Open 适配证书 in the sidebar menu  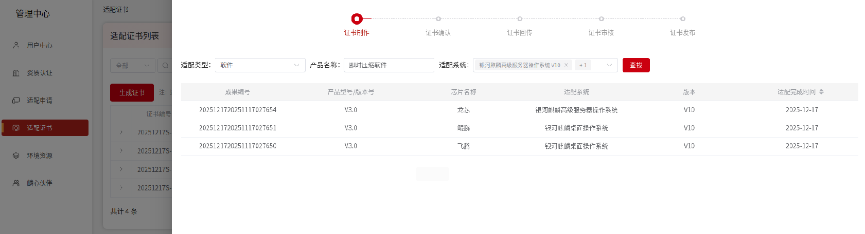(x=45, y=128)
